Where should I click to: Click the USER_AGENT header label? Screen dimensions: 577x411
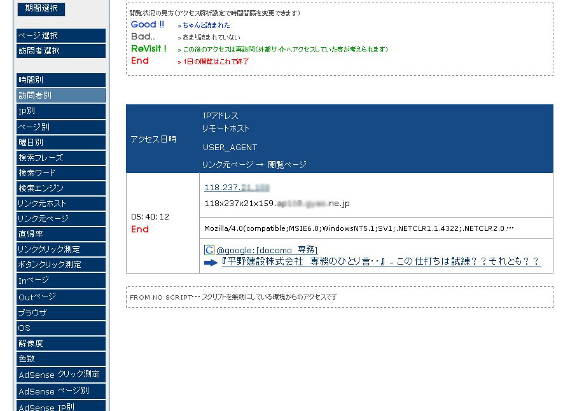[x=230, y=148]
